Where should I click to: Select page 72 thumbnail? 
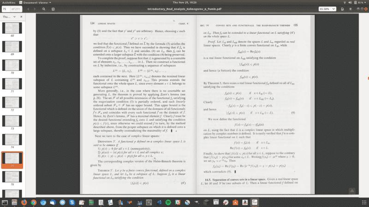pyautogui.click(x=12, y=102)
